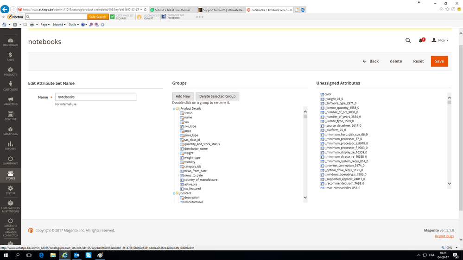Screen dimensions: 463x260
Task: Collapse the Product Details group
Action: click(x=174, y=109)
